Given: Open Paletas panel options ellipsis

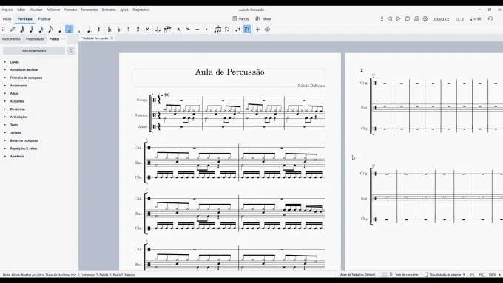Looking at the screenshot, I should (64, 39).
